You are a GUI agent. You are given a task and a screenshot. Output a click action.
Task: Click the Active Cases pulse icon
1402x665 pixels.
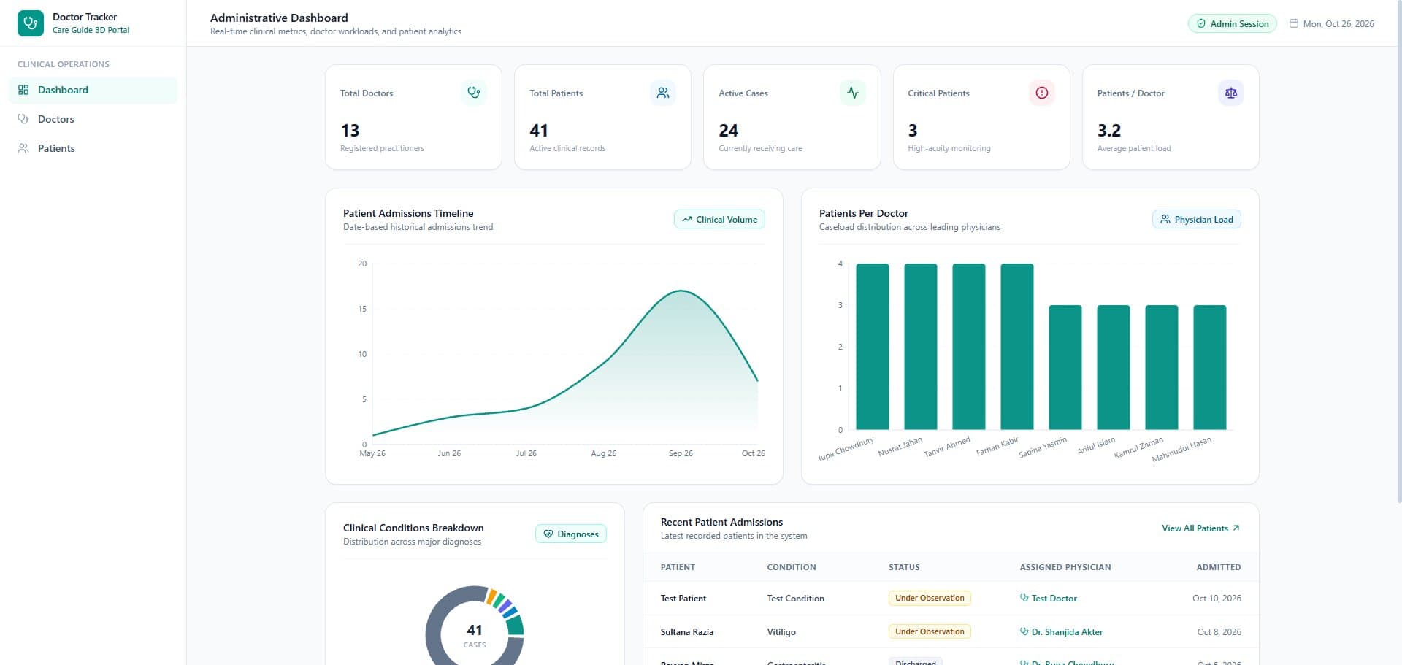pos(853,93)
